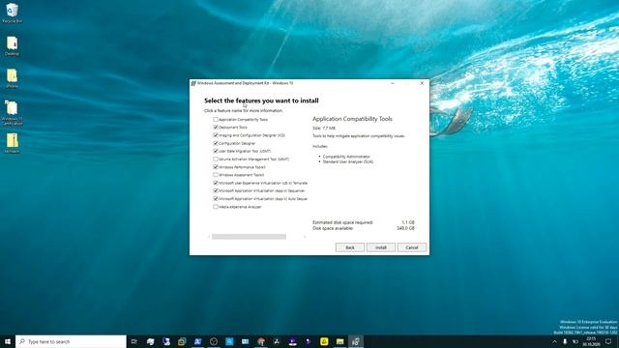Click the 'Standard User Analyzer (SUA)' bullet text
This screenshot has height=348, width=619.
click(x=348, y=161)
